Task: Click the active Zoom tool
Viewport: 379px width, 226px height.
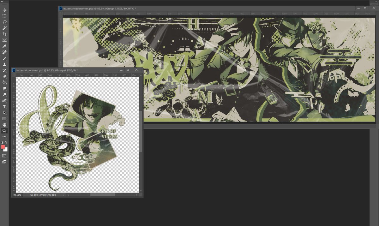Action: coord(4,131)
